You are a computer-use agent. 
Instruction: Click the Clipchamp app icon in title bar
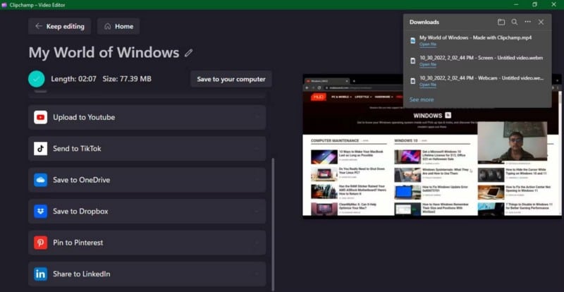pos(4,5)
